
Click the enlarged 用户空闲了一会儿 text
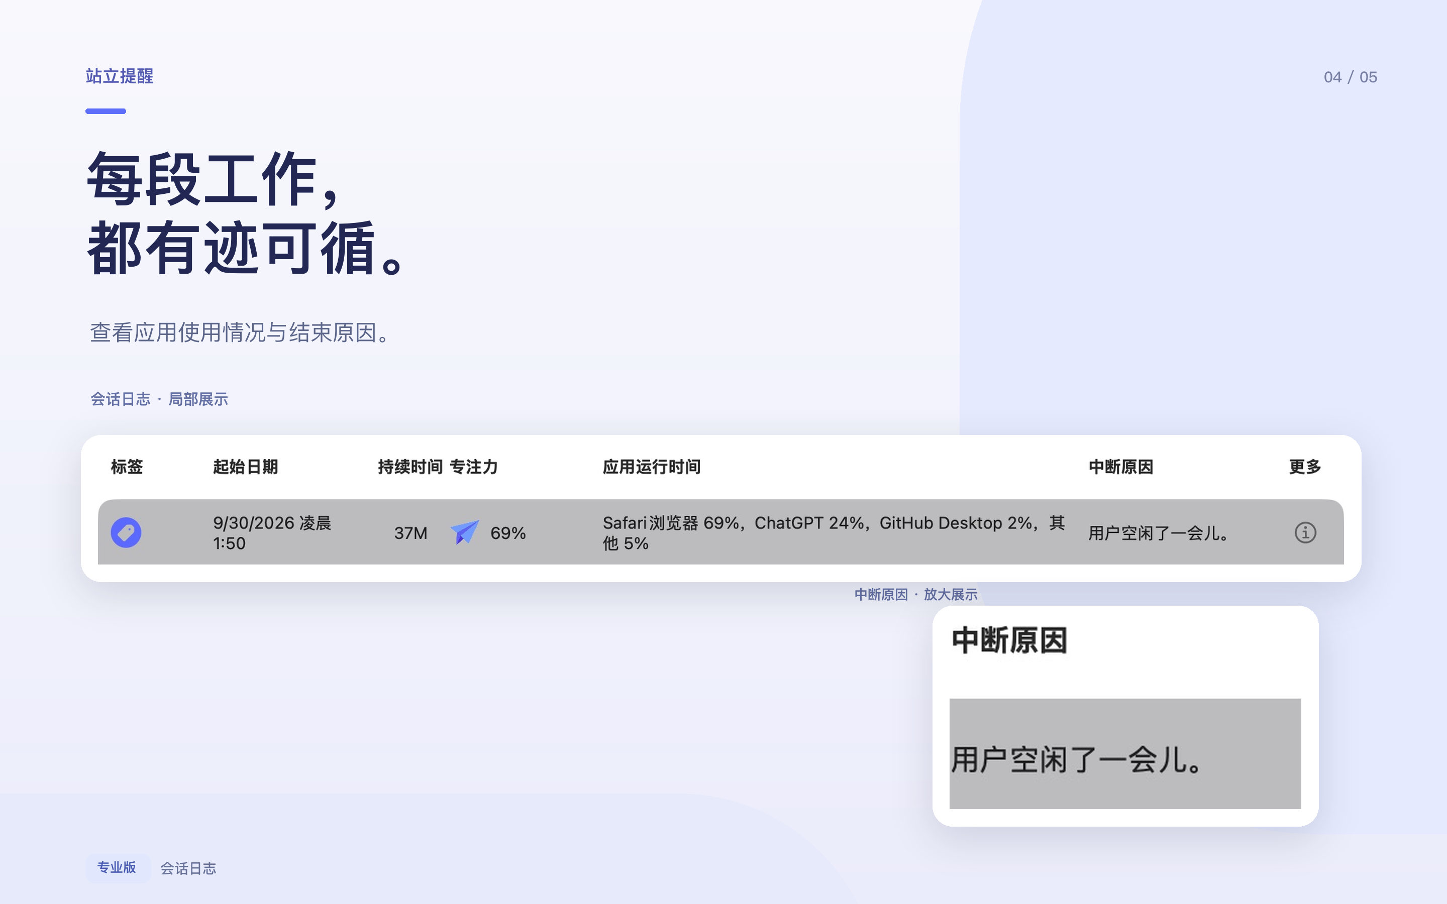[1076, 760]
